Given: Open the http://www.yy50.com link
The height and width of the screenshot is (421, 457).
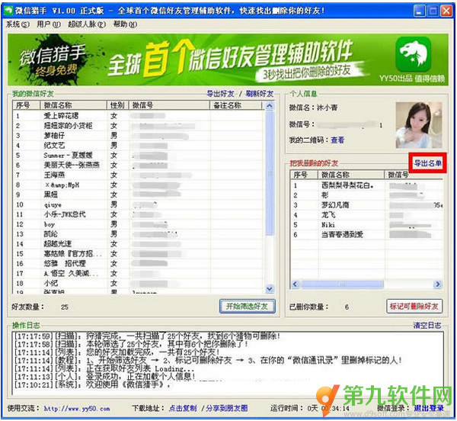Looking at the screenshot, I should pos(77,409).
